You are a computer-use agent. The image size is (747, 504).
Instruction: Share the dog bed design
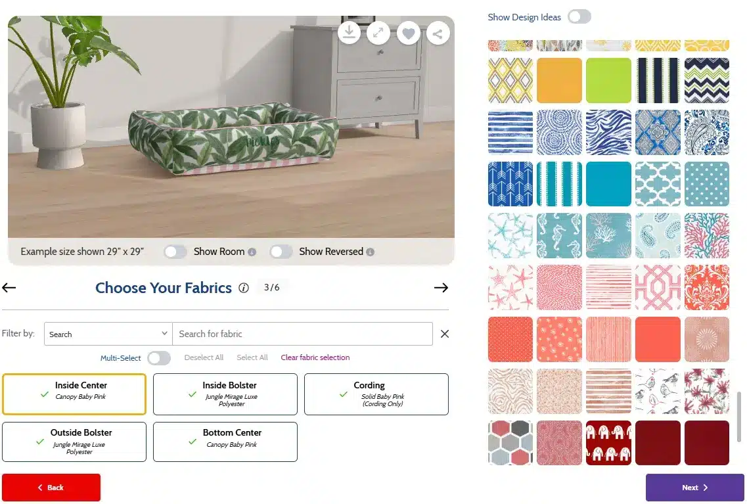[438, 34]
